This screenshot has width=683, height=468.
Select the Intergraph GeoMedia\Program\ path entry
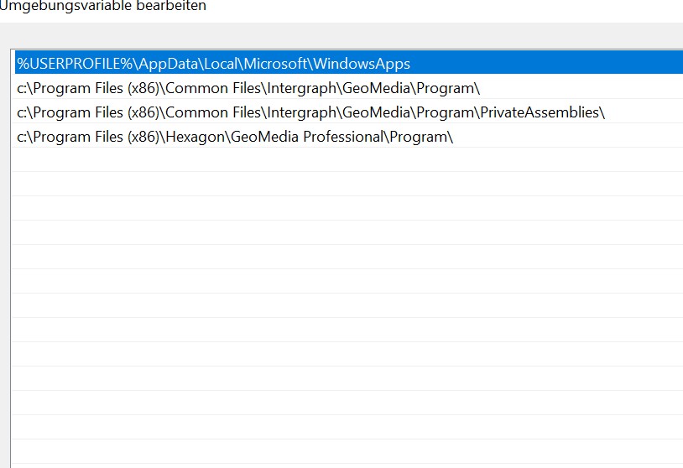(248, 88)
